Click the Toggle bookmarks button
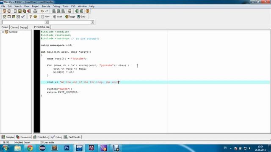This screenshot has height=152, width=271. 70,16
